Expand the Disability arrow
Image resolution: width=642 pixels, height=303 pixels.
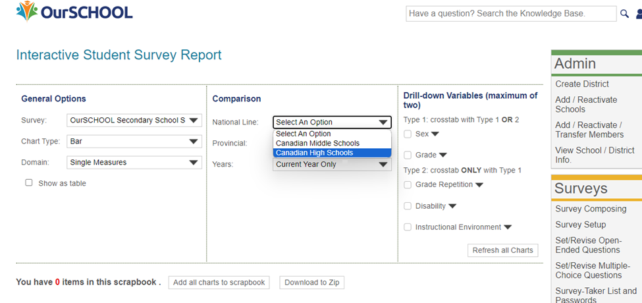[x=452, y=206]
